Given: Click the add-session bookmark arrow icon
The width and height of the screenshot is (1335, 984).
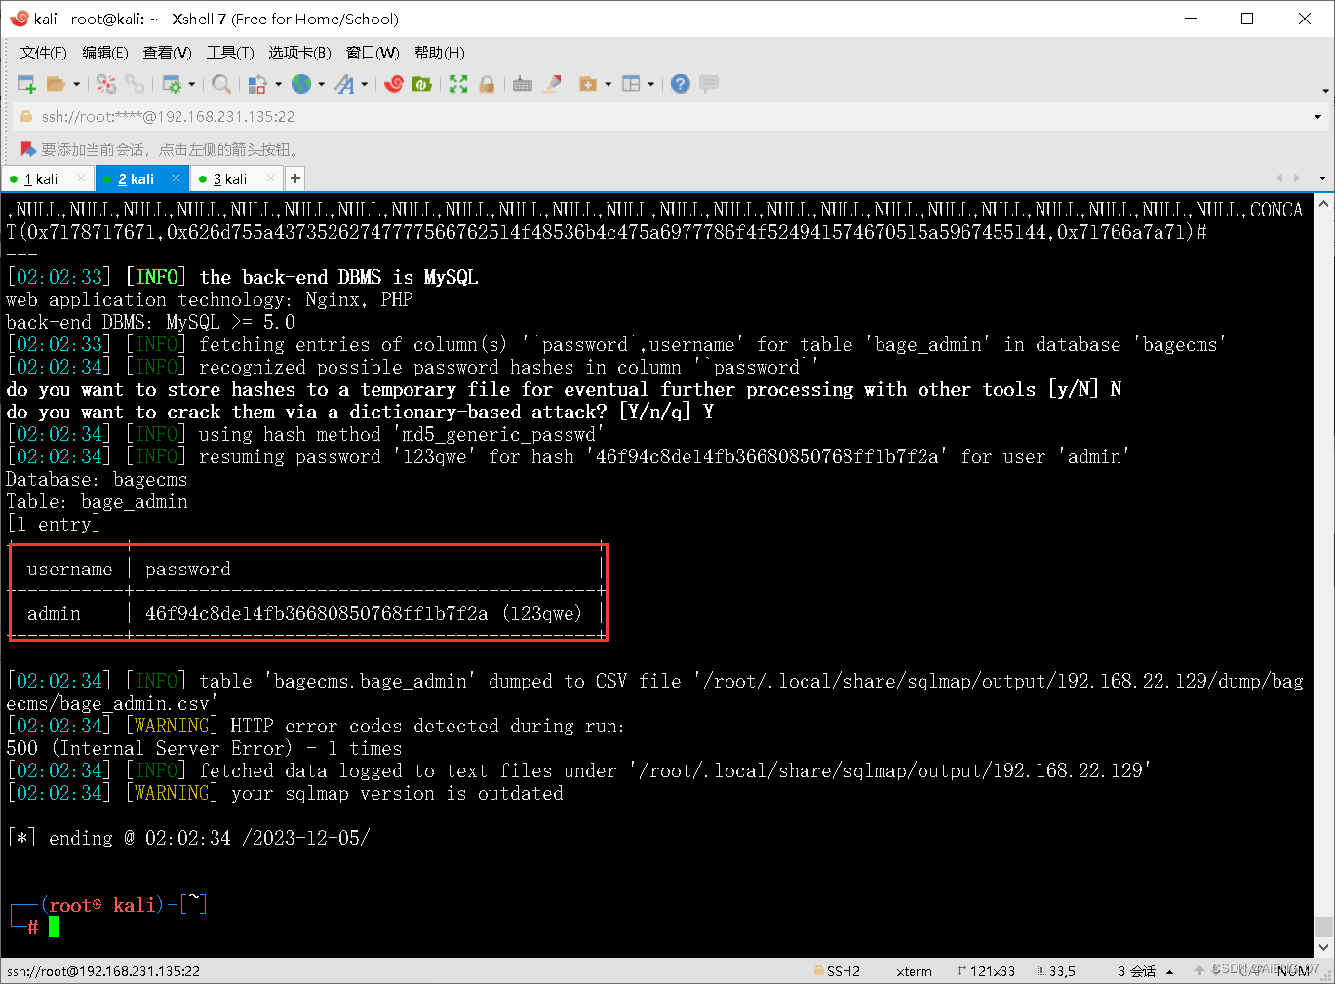Looking at the screenshot, I should tap(27, 149).
